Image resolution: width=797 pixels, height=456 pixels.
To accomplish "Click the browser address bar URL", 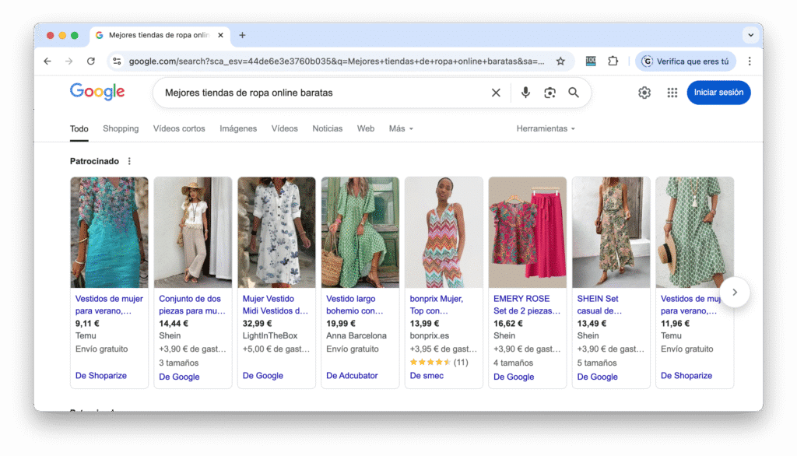I will click(x=336, y=61).
